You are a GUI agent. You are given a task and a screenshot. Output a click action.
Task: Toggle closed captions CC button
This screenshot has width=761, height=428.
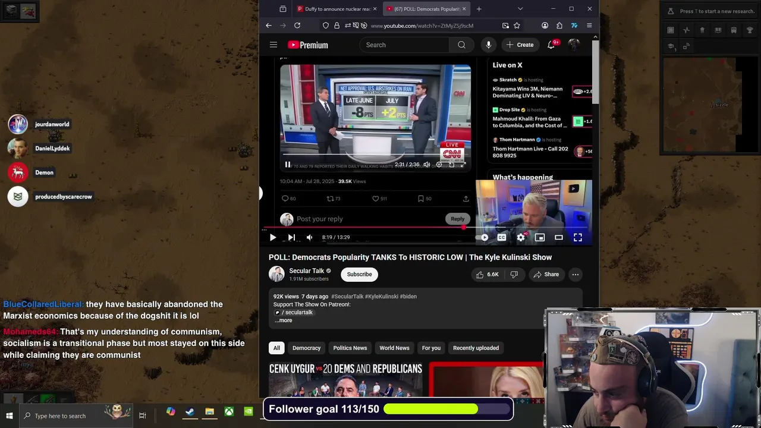[x=502, y=237]
